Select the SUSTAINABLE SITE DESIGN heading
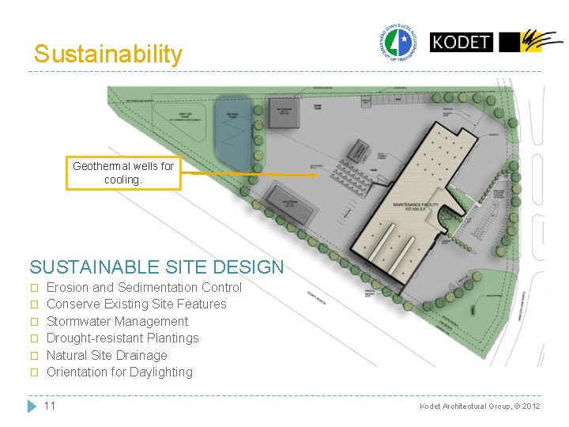Image resolution: width=569 pixels, height=427 pixels. (x=156, y=267)
